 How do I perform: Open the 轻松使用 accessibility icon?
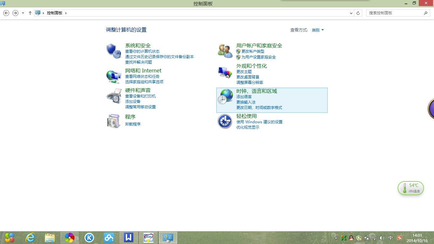225,121
